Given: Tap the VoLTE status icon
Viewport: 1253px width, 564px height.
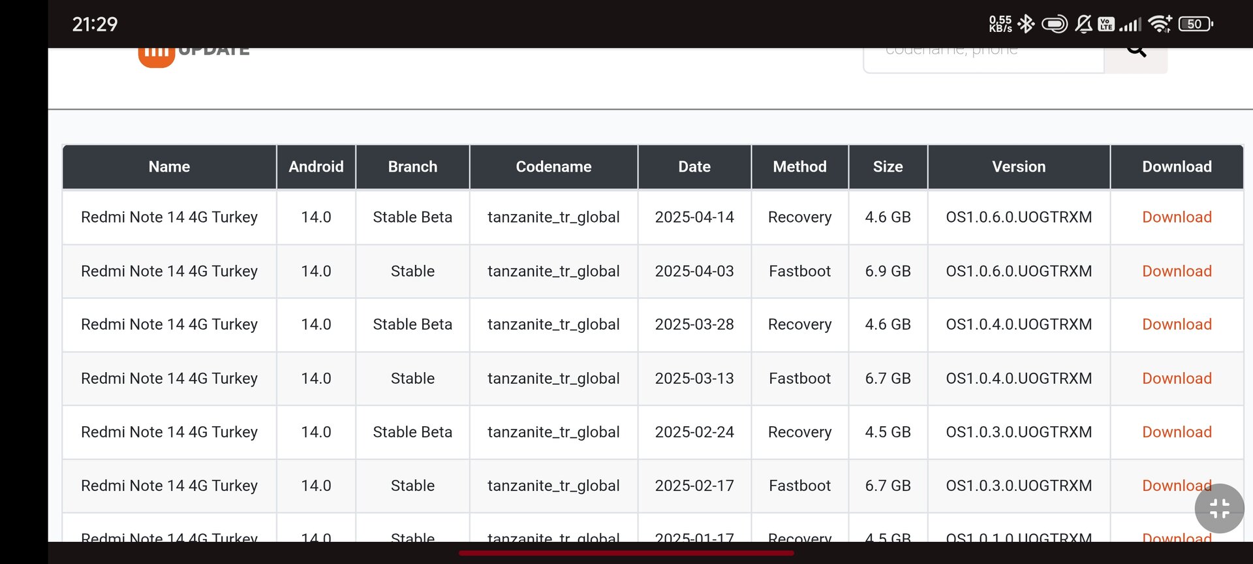Looking at the screenshot, I should (x=1106, y=24).
